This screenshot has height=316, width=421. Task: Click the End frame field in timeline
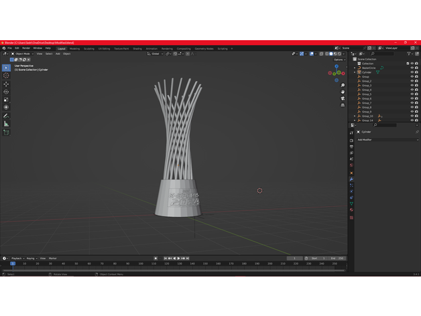(337, 258)
